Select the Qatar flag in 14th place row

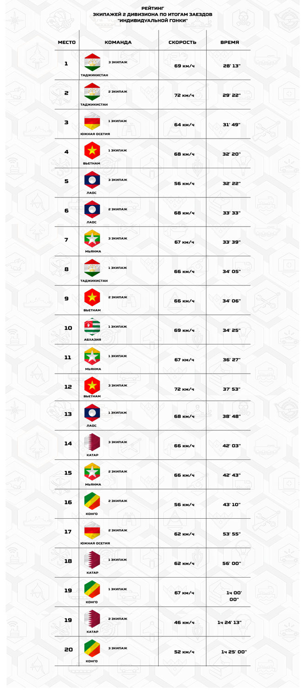(x=92, y=443)
